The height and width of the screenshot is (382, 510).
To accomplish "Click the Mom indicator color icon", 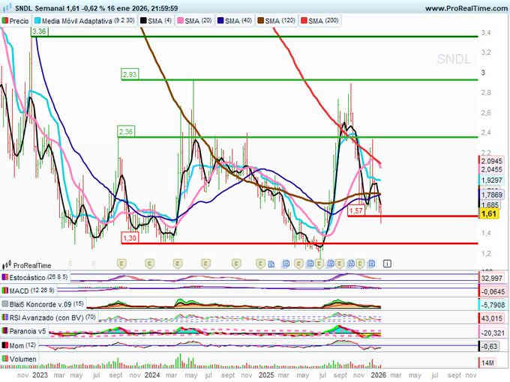I will point(5,345).
